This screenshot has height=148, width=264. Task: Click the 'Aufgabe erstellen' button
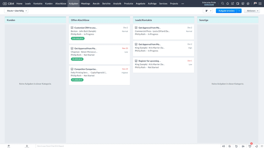[x=226, y=11]
